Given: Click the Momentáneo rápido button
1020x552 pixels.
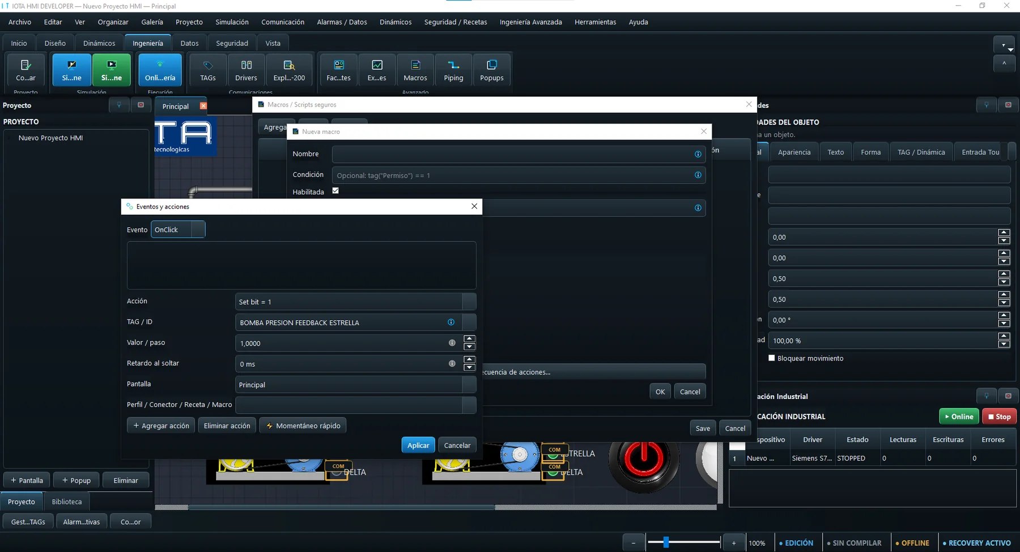Looking at the screenshot, I should pyautogui.click(x=303, y=426).
